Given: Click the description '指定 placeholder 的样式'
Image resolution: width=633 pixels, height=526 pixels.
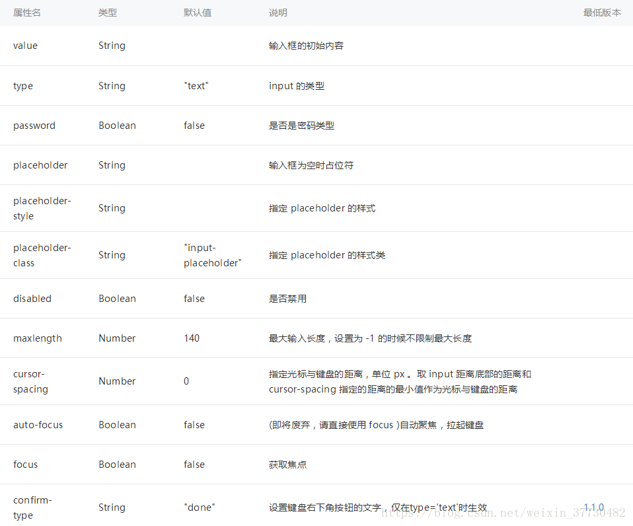Looking at the screenshot, I should (x=322, y=208).
